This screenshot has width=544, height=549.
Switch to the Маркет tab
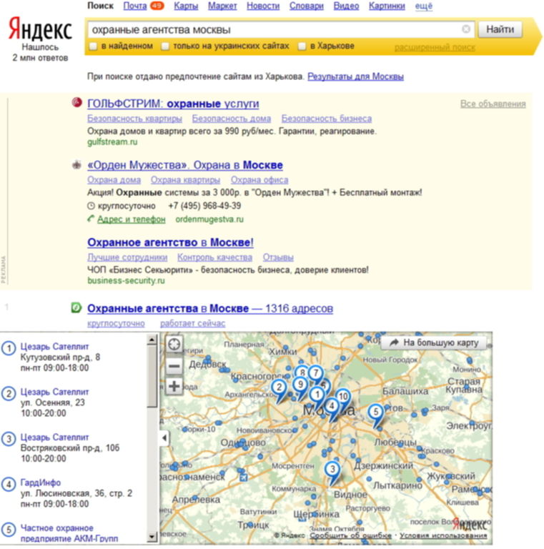point(222,6)
